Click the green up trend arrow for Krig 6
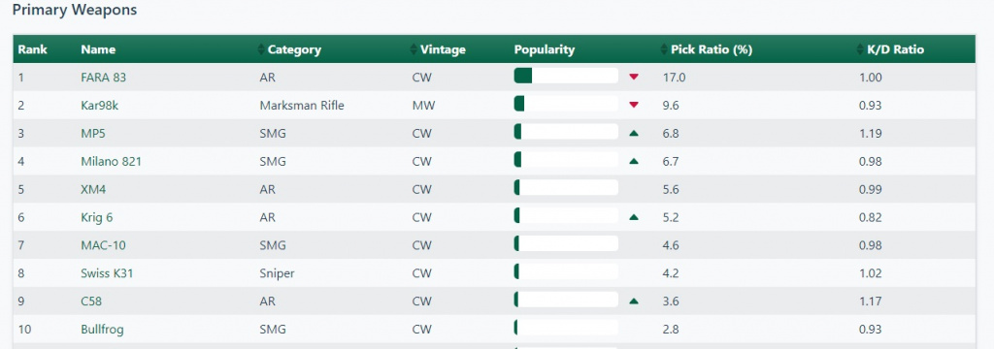Viewport: 994px width, 349px height. [633, 217]
